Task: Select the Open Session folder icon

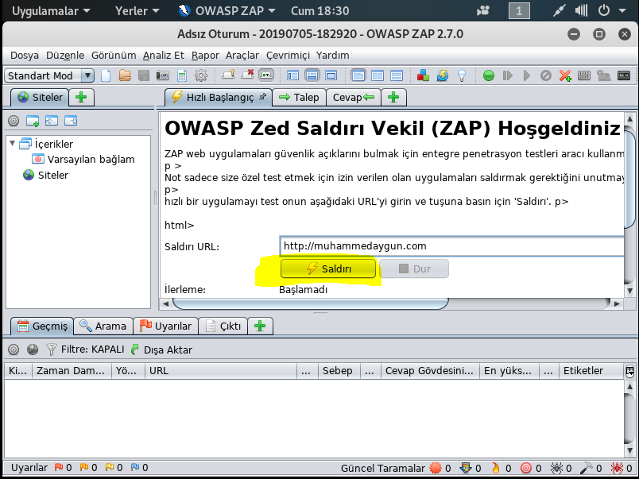Action: (x=125, y=77)
